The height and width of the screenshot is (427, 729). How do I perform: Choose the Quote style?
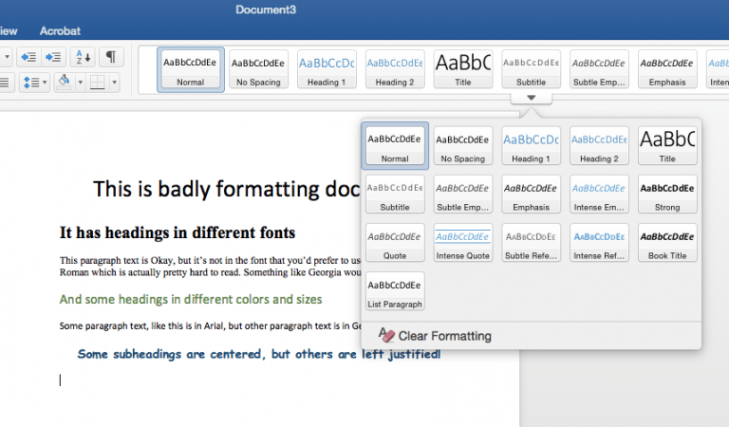click(395, 243)
